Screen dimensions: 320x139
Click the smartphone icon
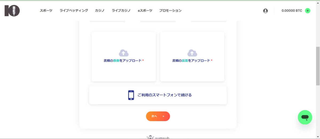pyautogui.click(x=131, y=95)
